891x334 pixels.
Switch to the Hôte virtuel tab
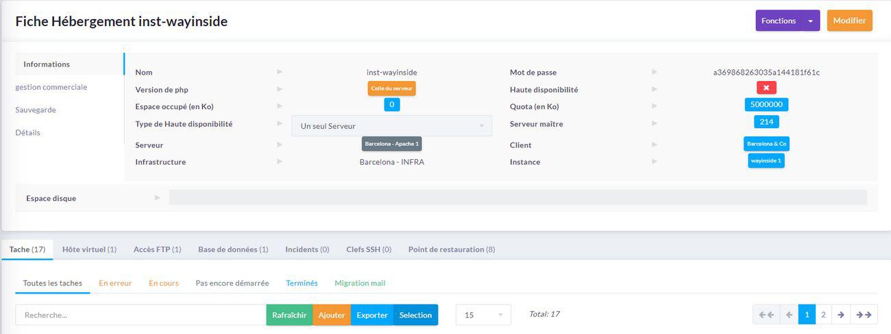(89, 250)
